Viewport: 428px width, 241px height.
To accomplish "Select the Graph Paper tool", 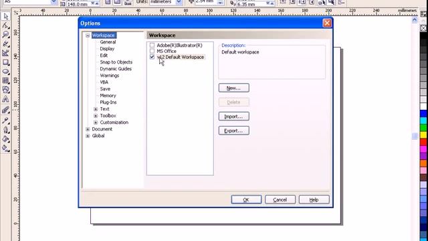I will (x=5, y=80).
